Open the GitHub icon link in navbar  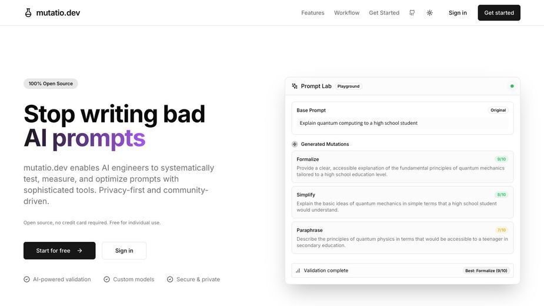pos(412,13)
